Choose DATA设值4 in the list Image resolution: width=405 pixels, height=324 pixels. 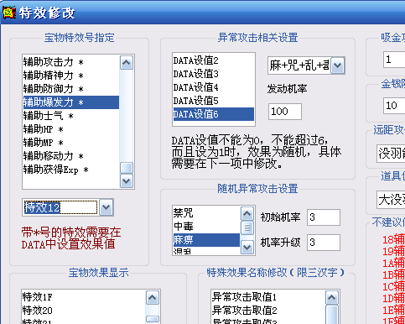click(214, 87)
